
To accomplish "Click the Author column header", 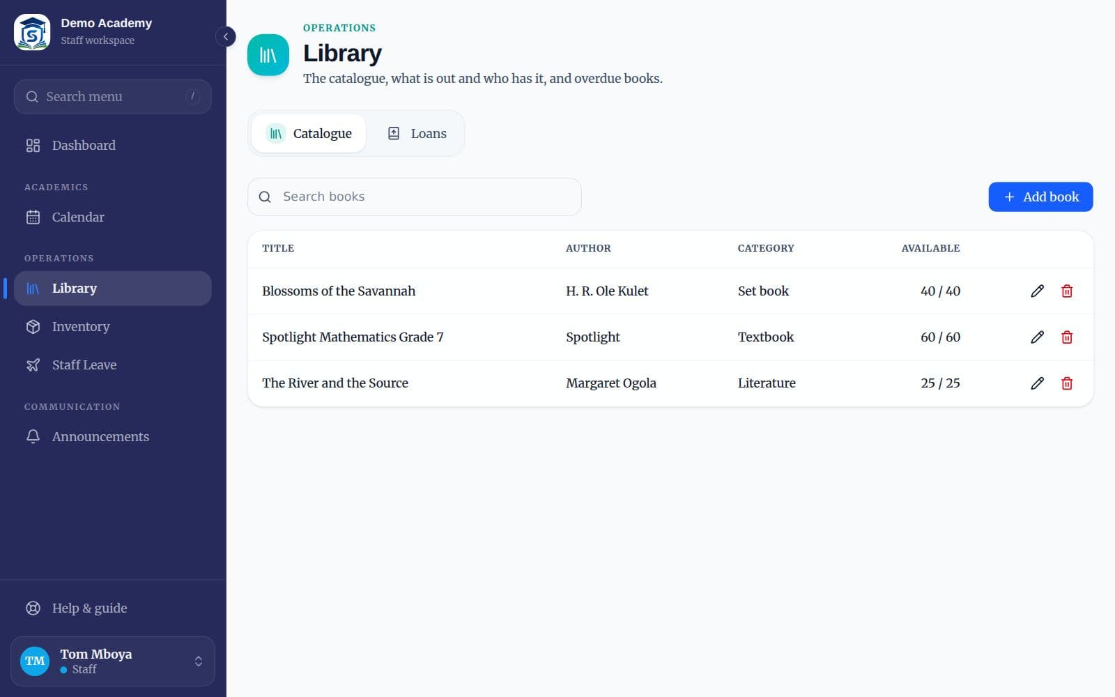I will (588, 248).
